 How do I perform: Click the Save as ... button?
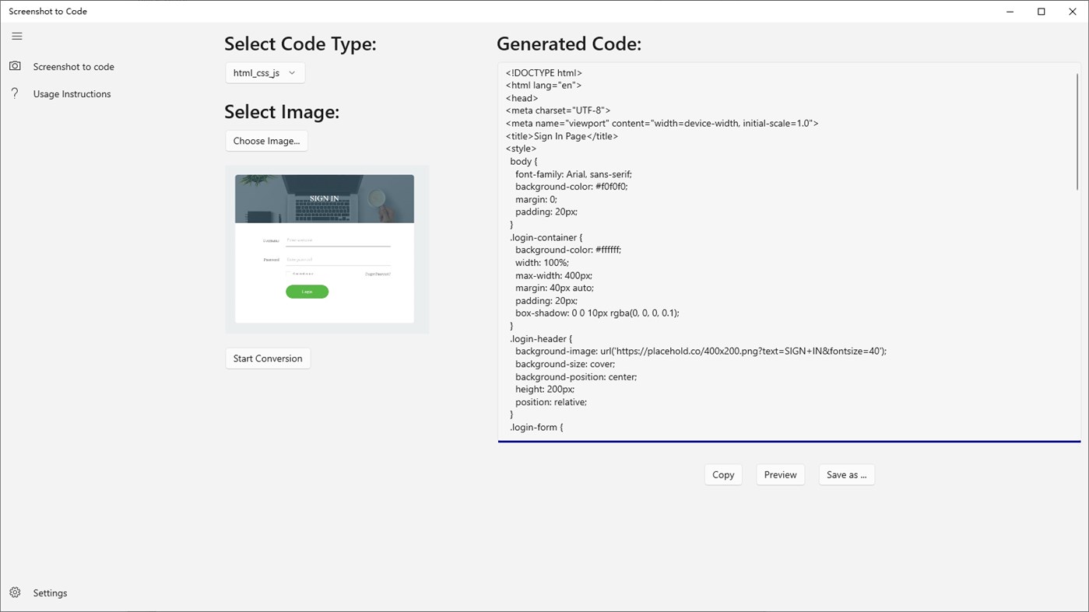(846, 475)
